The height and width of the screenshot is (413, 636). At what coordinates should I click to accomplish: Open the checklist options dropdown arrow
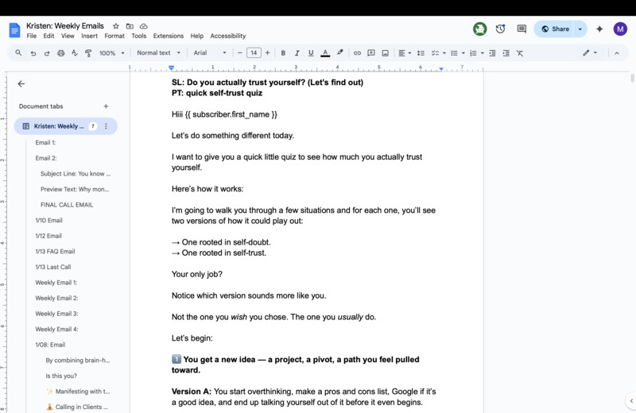pyautogui.click(x=444, y=53)
